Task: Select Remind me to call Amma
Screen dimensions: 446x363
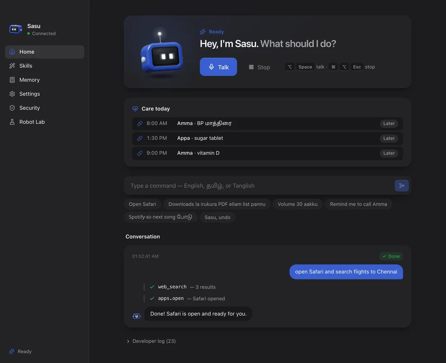Action: coord(358,204)
